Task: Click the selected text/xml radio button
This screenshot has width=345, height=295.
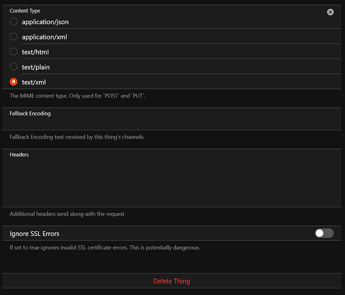Action: pyautogui.click(x=14, y=81)
